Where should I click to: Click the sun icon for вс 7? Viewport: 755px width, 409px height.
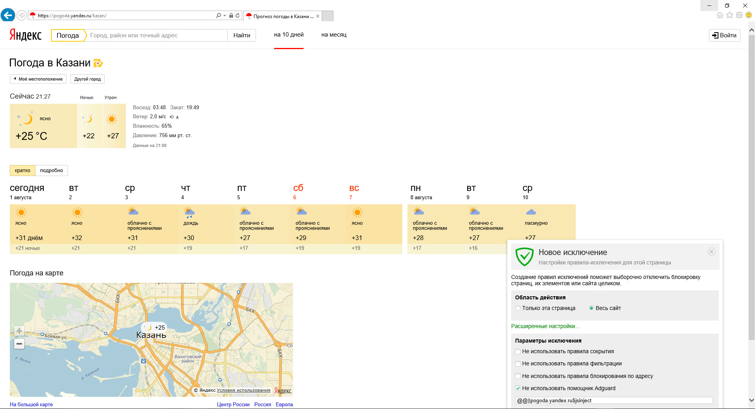click(357, 213)
